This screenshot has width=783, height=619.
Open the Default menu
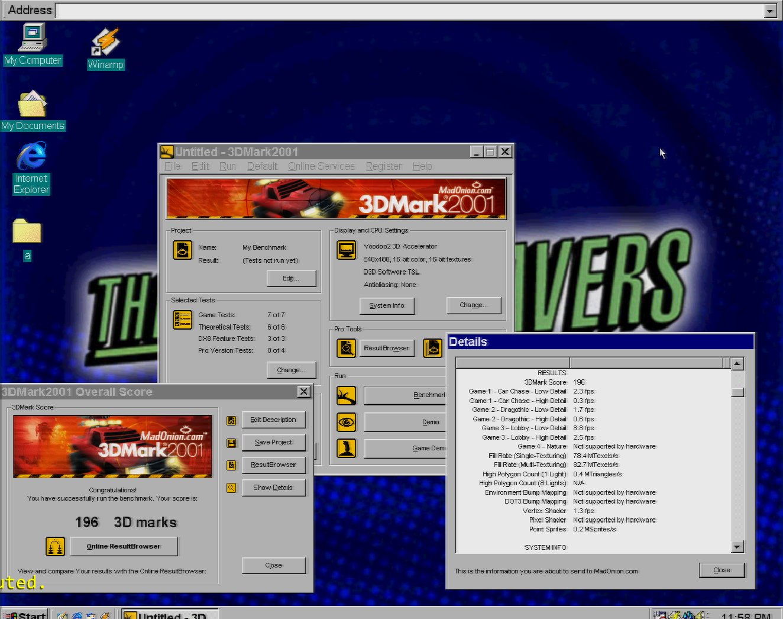[x=262, y=166]
